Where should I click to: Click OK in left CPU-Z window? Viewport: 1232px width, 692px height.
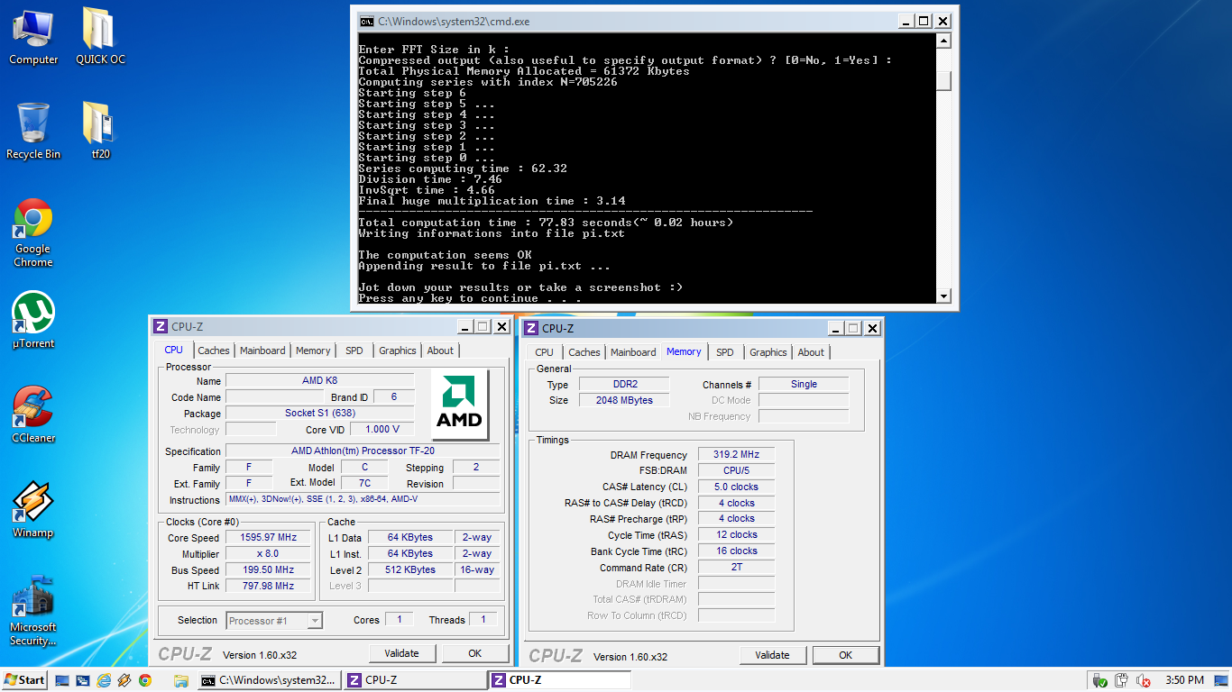[475, 653]
